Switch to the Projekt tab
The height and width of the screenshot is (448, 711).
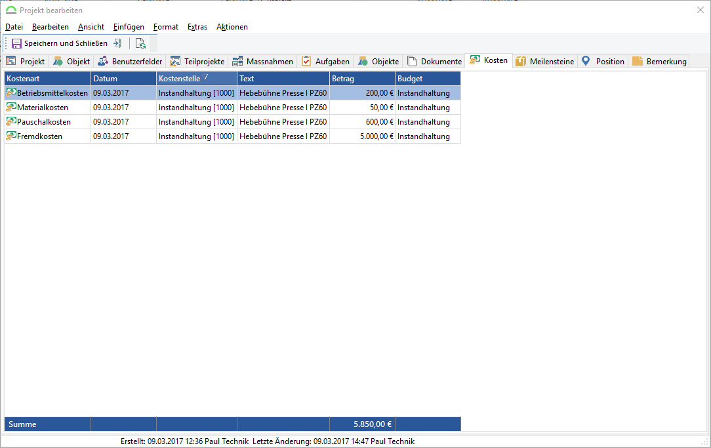tap(26, 61)
